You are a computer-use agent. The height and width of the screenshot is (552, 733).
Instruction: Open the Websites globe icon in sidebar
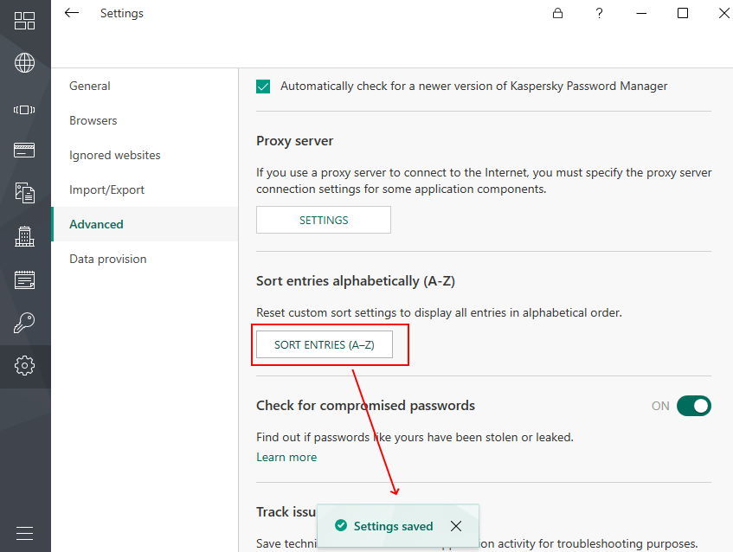point(24,63)
